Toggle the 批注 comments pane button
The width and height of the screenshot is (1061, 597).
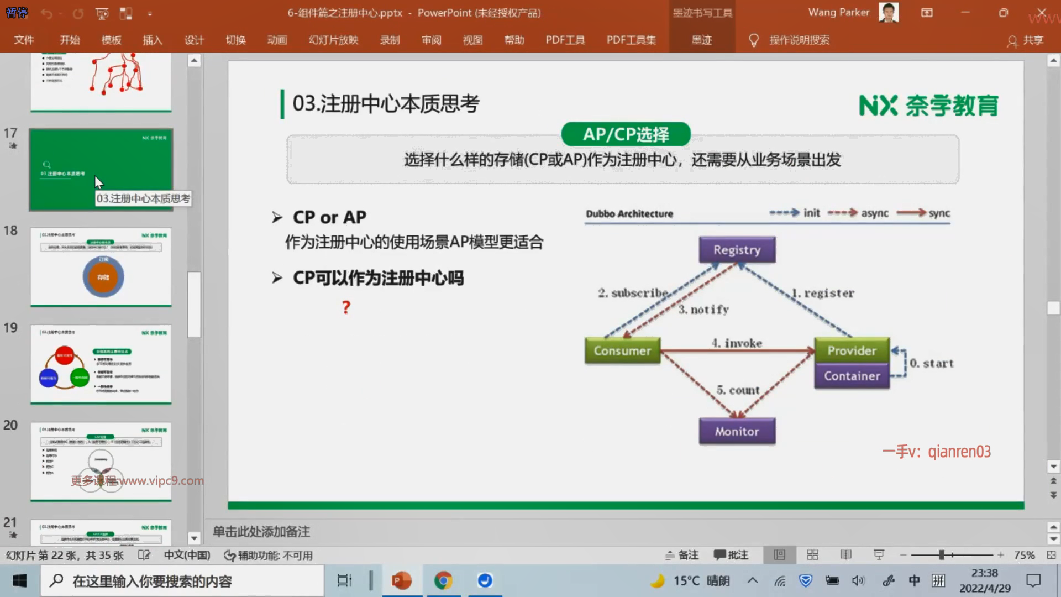pyautogui.click(x=731, y=555)
